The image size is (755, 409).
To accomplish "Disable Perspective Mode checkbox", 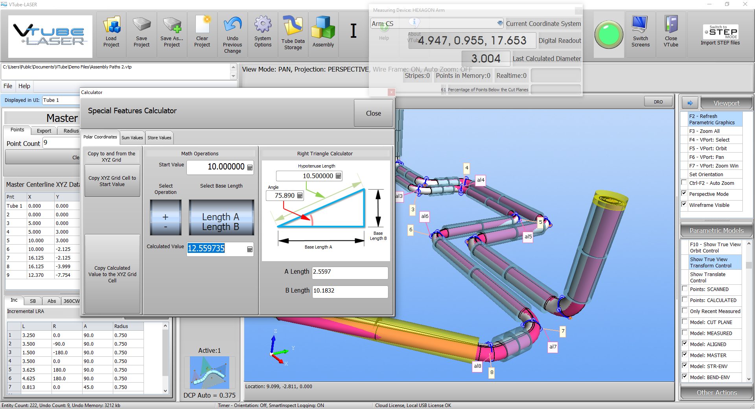I will click(684, 193).
